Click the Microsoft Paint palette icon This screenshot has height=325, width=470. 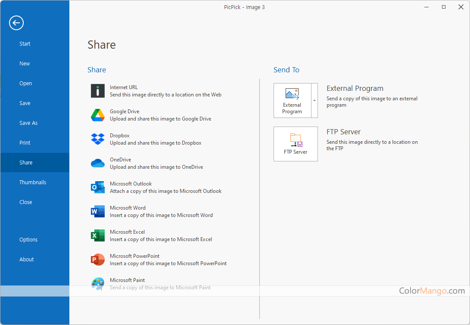click(x=98, y=284)
